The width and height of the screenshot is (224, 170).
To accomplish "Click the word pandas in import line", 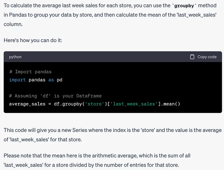I will (37, 80).
